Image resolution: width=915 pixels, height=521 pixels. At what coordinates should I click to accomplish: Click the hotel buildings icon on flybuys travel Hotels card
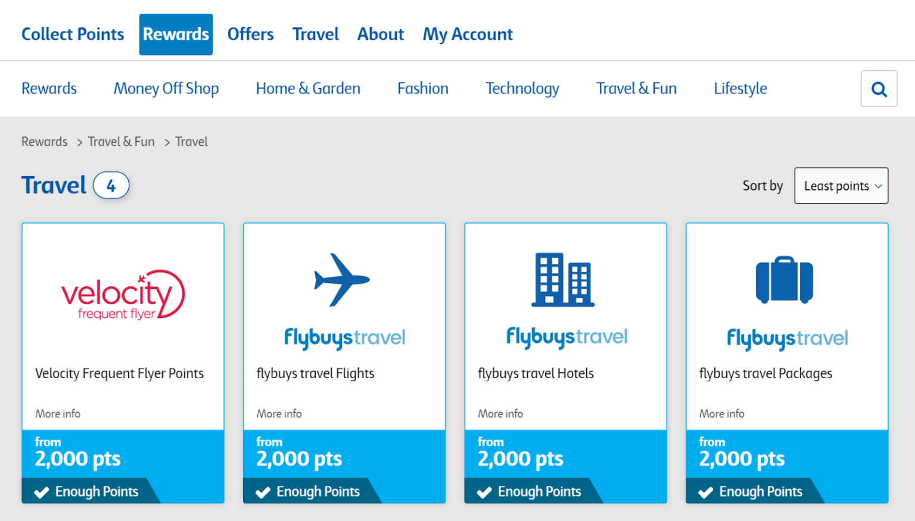point(564,280)
